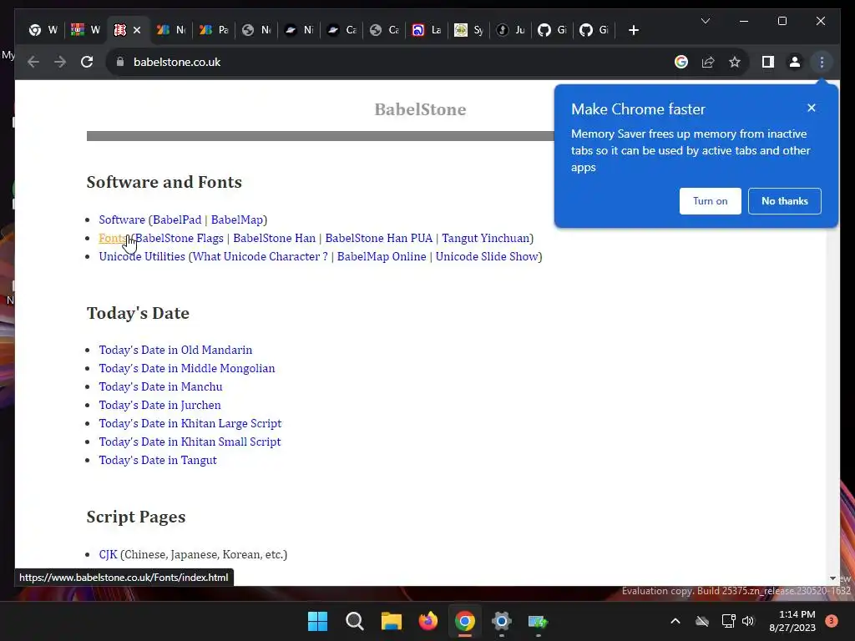Open Today's Date in Old Mandarin
855x641 pixels.
coord(175,350)
